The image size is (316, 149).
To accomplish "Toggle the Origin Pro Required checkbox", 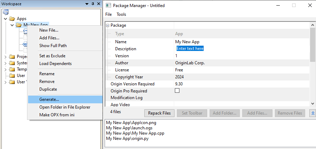I will [177, 91].
